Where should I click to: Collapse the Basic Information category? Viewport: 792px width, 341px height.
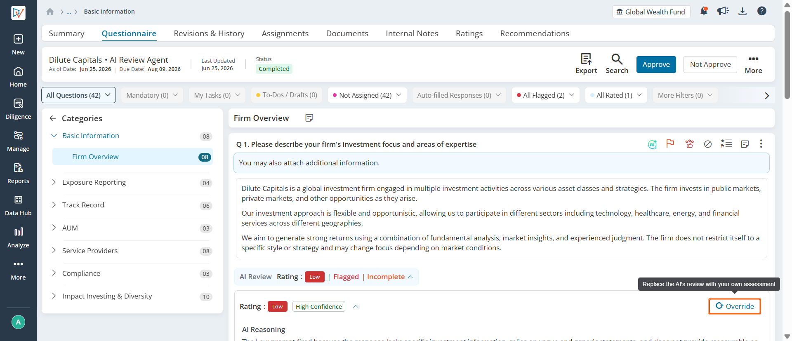pos(54,136)
